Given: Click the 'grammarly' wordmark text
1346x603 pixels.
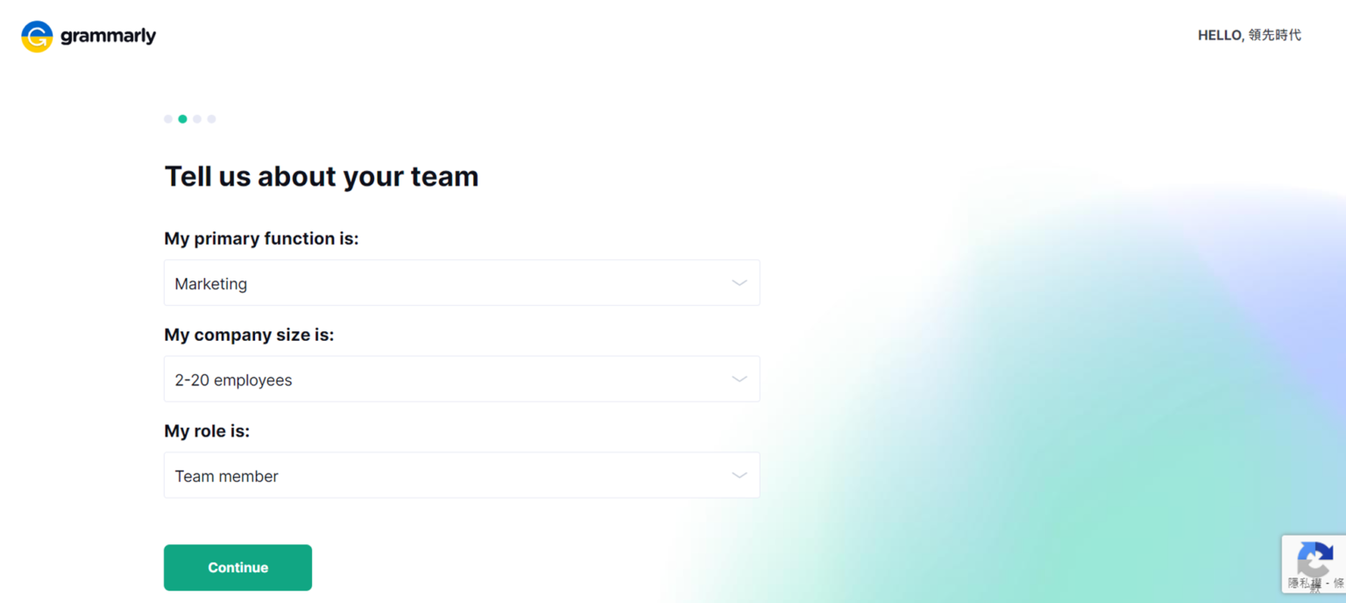Looking at the screenshot, I should coord(109,36).
